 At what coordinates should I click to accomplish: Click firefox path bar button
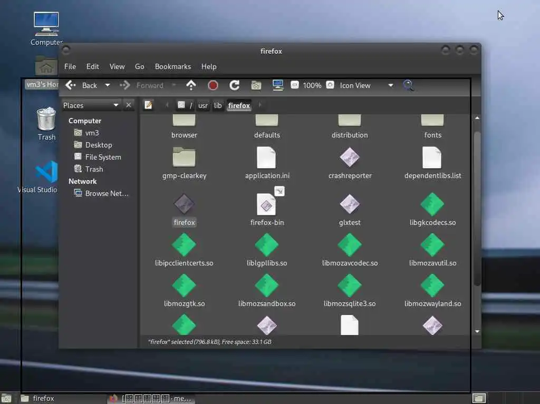(239, 105)
